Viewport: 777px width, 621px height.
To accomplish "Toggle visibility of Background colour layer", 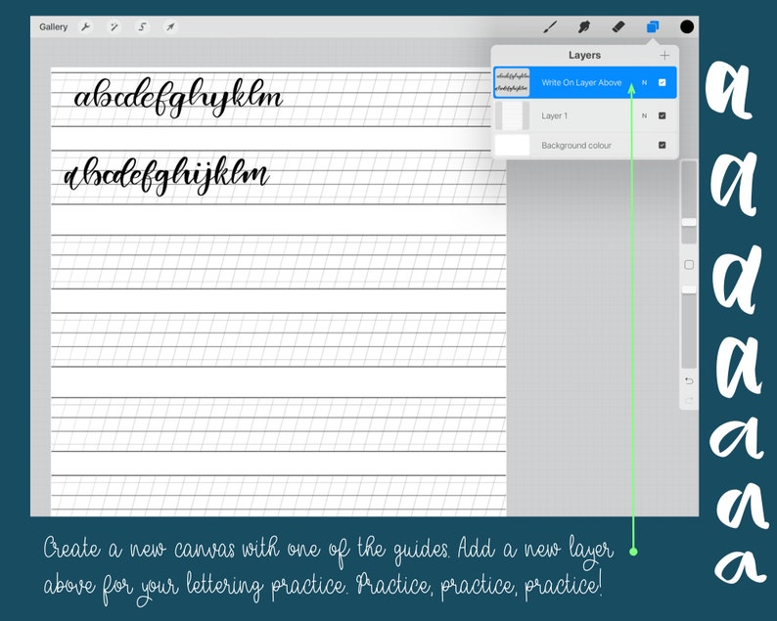I will [663, 145].
